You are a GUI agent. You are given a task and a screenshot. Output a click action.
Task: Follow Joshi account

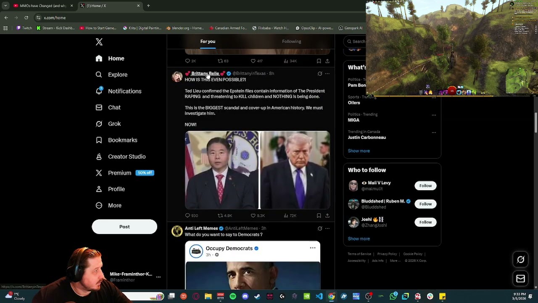(x=425, y=222)
